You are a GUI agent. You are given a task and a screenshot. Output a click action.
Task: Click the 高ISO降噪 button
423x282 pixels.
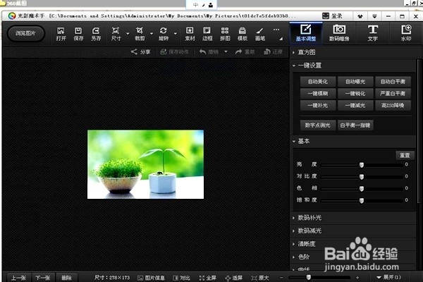coord(393,105)
